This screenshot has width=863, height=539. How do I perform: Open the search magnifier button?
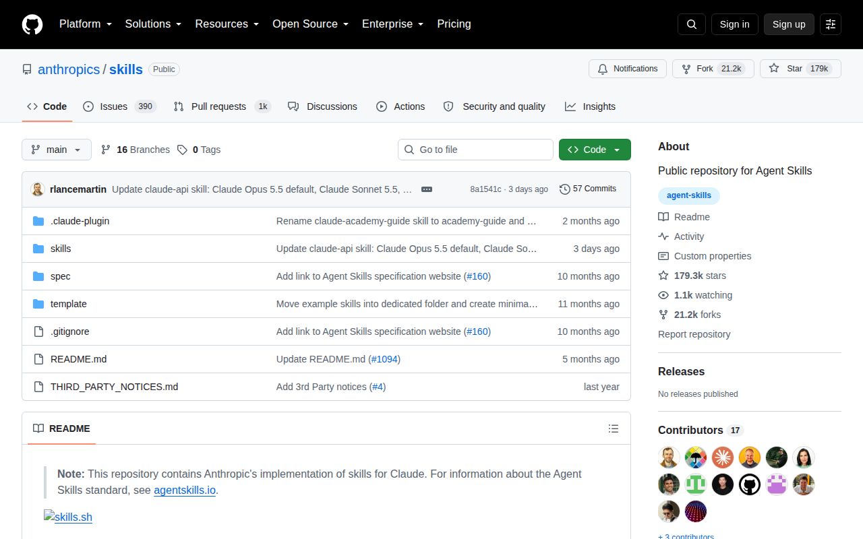click(692, 24)
